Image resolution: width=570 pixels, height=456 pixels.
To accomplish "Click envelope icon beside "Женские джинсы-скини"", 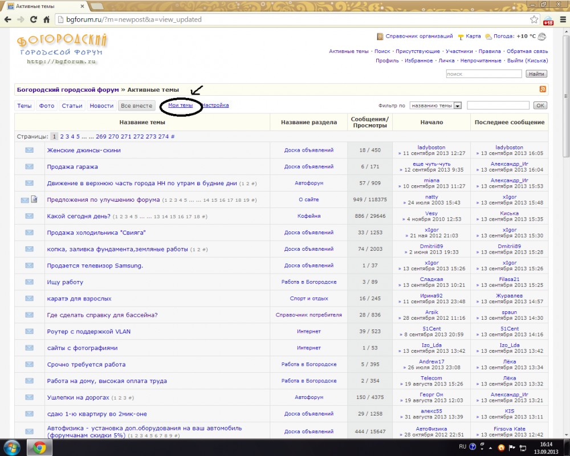I will [29, 150].
